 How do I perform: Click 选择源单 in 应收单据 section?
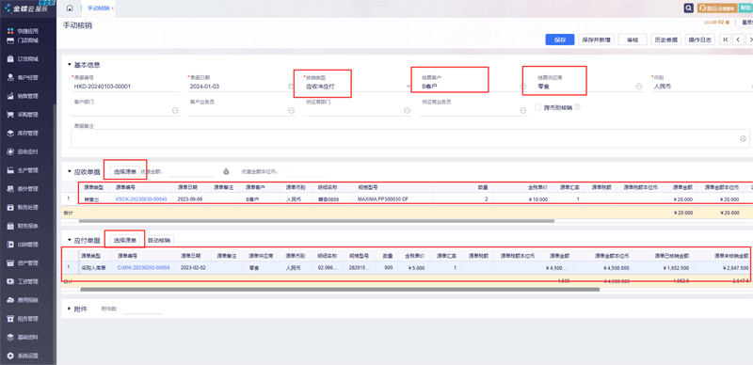(x=125, y=171)
